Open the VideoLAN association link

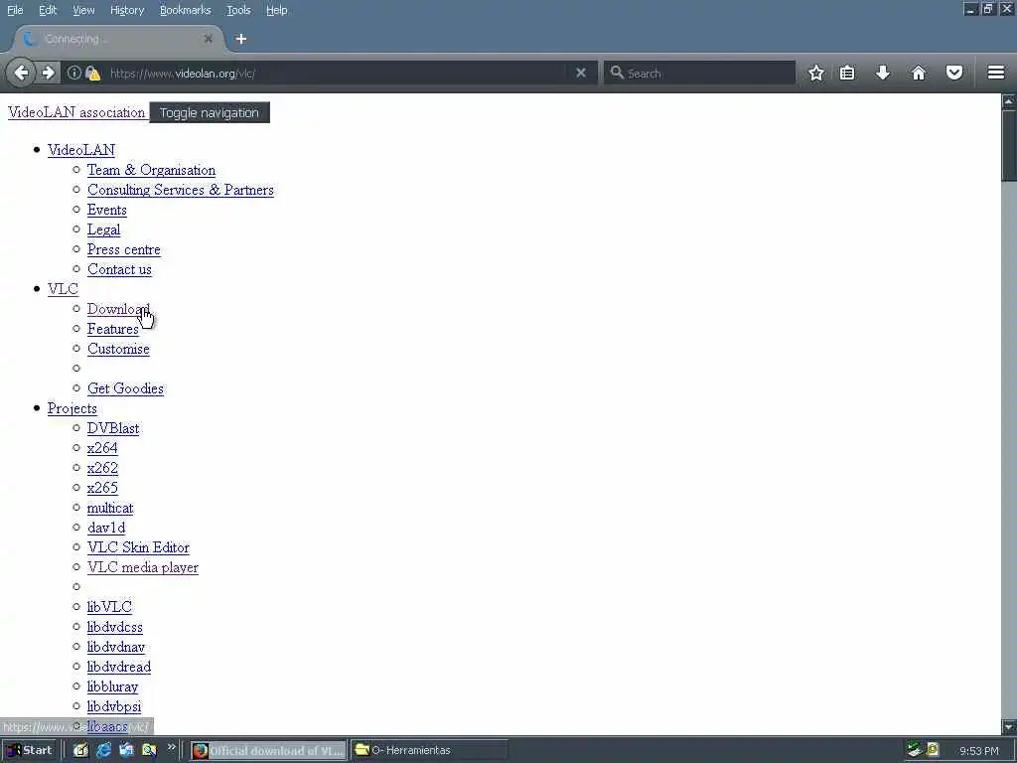coord(76,112)
